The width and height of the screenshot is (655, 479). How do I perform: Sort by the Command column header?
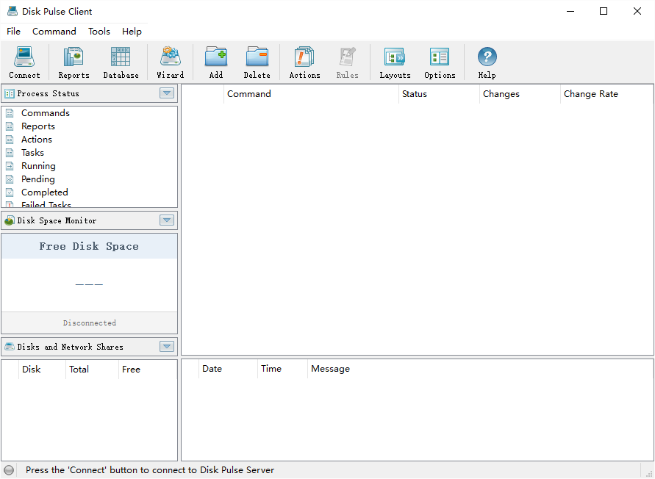311,94
